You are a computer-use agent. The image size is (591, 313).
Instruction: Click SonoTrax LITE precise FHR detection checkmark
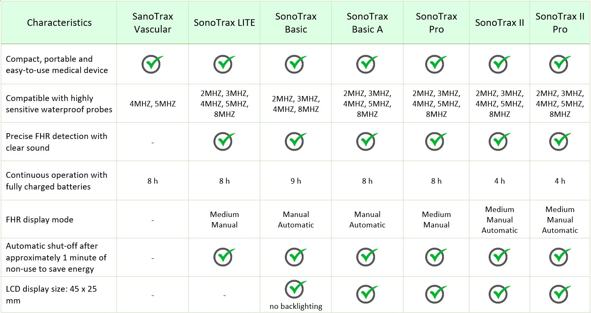point(224,141)
